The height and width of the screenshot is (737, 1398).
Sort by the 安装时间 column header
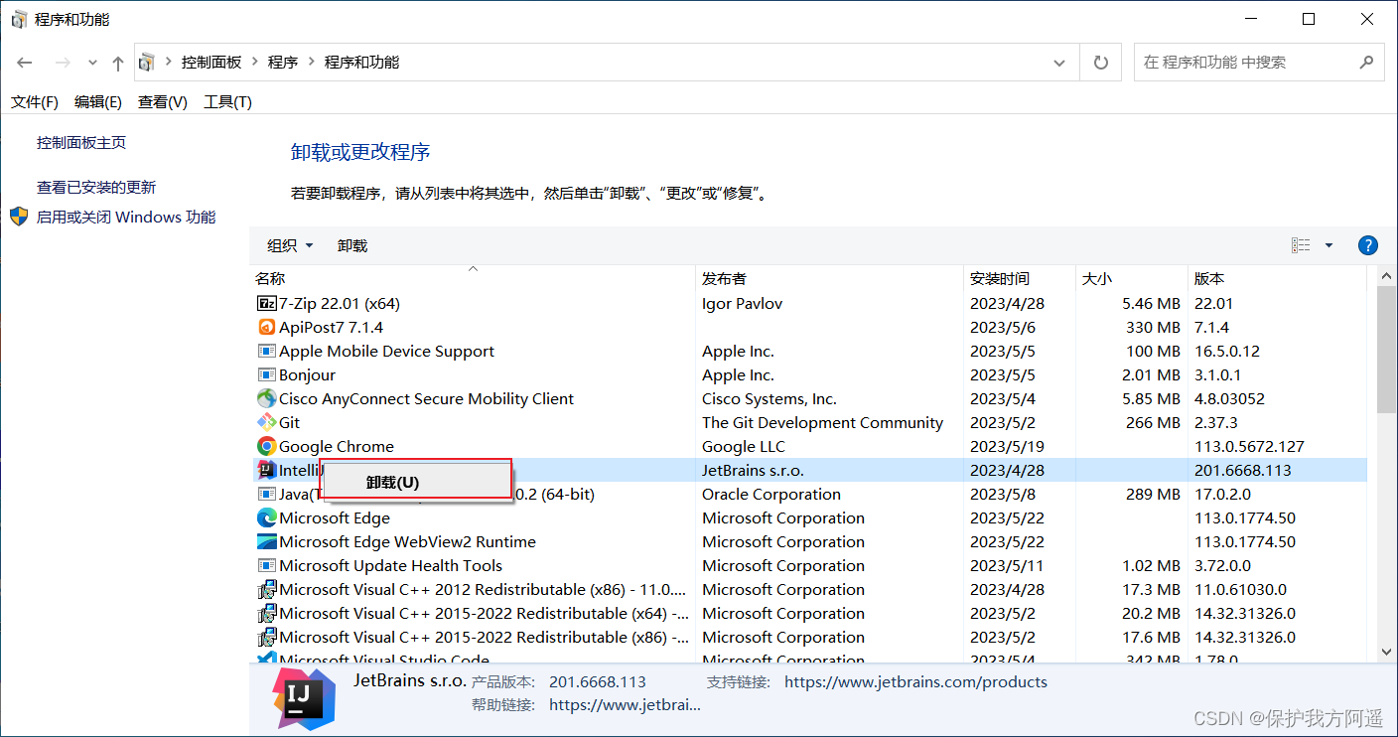(x=1021, y=279)
